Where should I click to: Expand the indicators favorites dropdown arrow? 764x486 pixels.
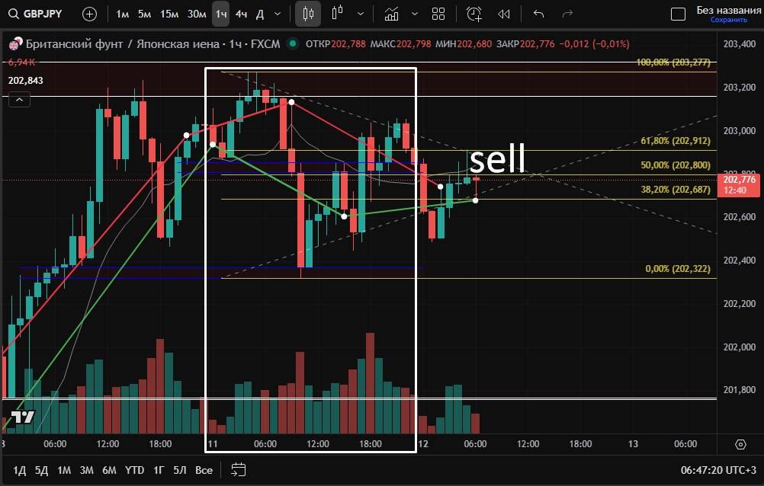[x=414, y=14]
